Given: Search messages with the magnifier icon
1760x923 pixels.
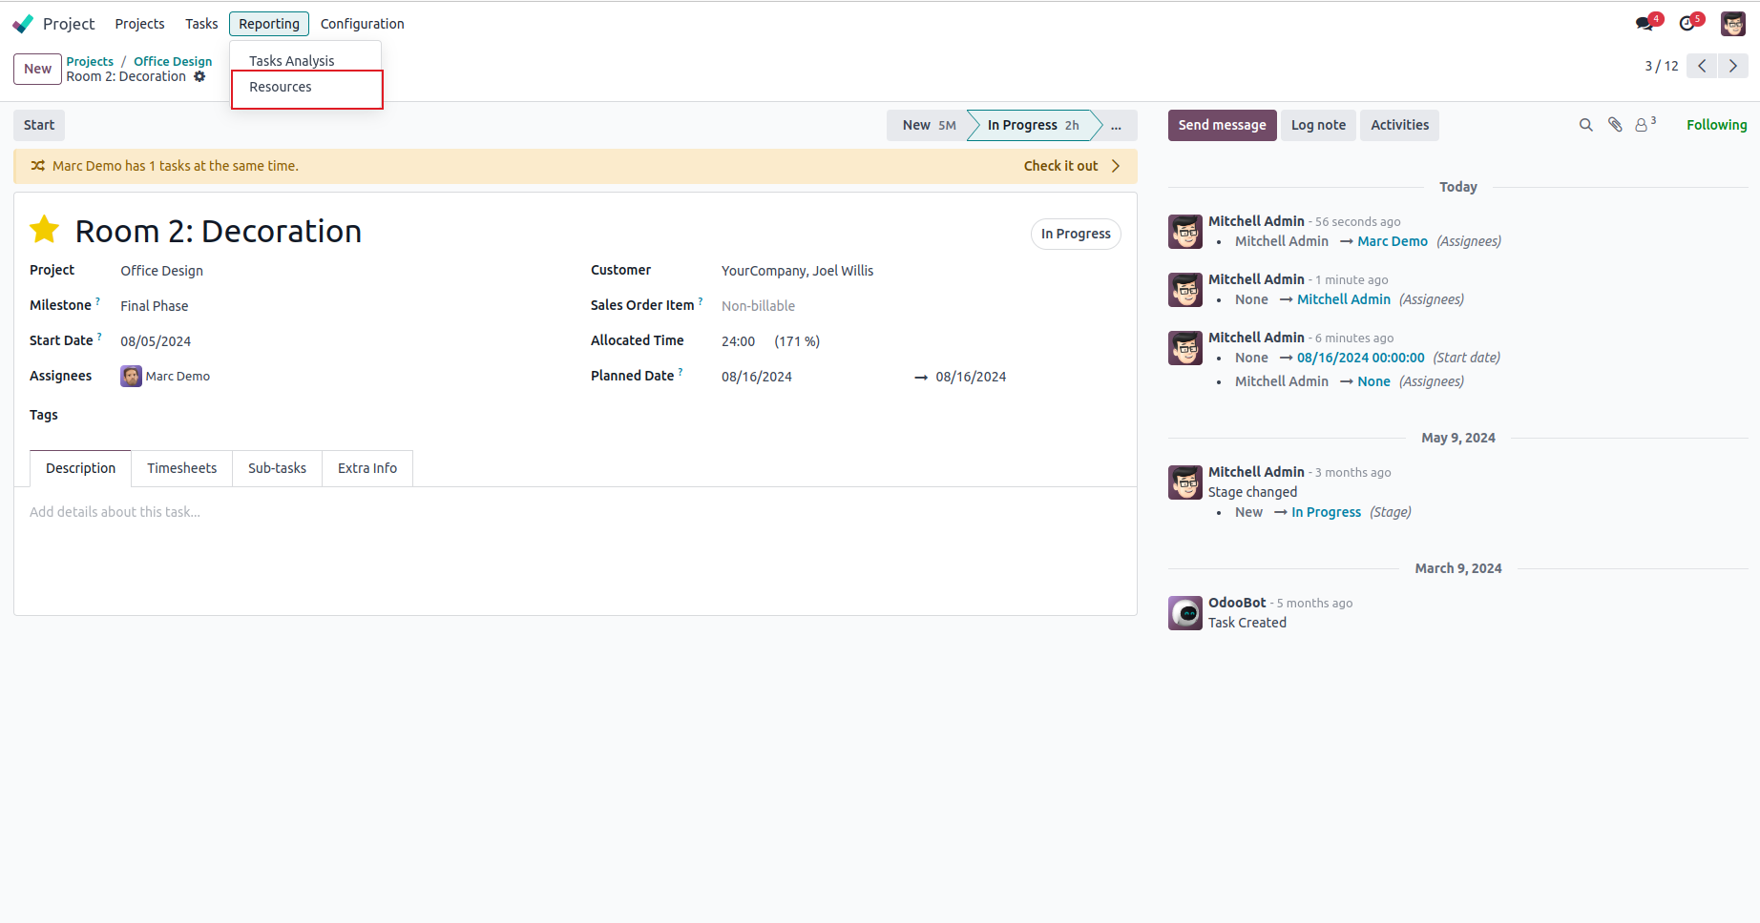Looking at the screenshot, I should 1585,125.
